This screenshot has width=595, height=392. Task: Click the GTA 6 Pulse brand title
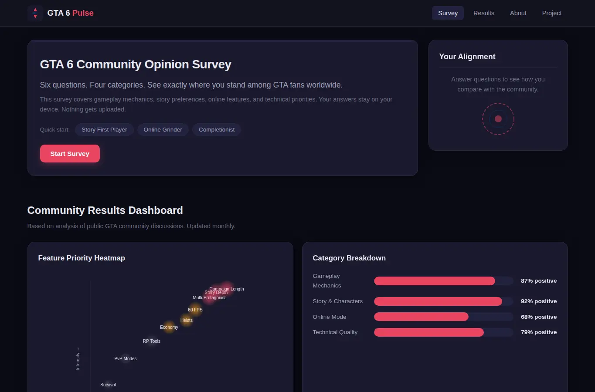coord(70,13)
